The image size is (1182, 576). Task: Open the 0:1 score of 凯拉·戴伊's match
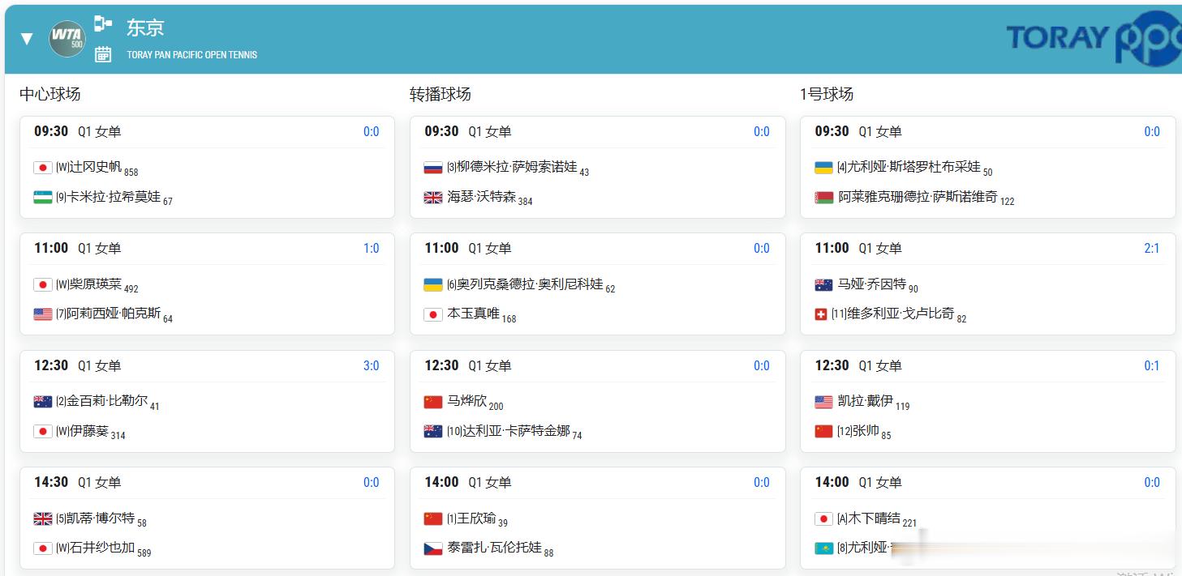tap(1152, 365)
